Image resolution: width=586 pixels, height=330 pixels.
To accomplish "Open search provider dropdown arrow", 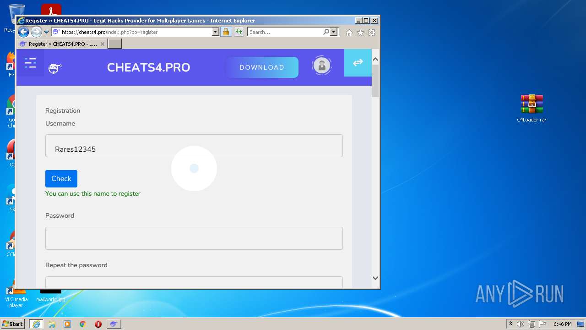I will tap(334, 32).
